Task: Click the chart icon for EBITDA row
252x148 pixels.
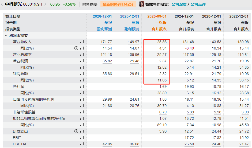Action: tap(82, 144)
